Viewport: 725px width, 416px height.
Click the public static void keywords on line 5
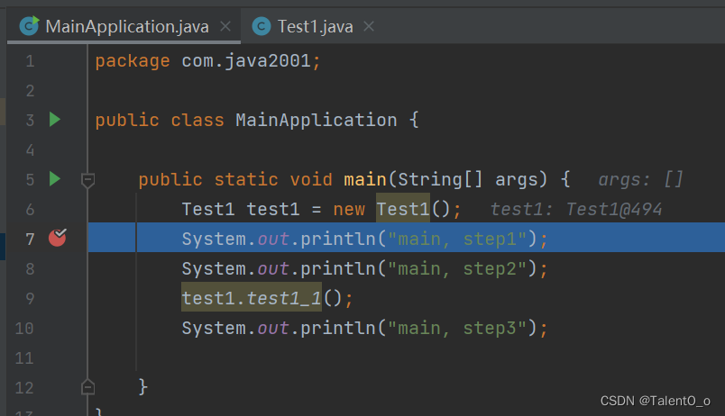(x=235, y=179)
